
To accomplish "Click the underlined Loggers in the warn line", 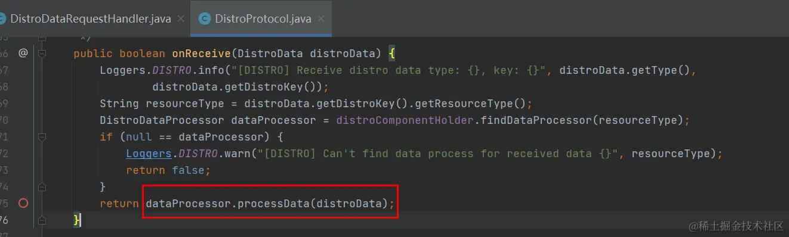I will pos(149,154).
